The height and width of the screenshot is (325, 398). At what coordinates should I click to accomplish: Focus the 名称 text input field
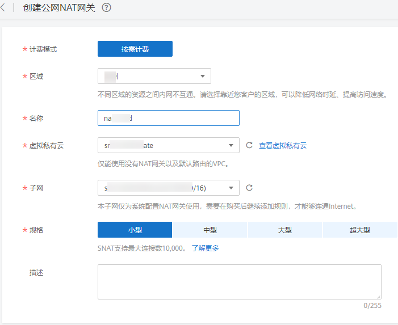pyautogui.click(x=169, y=118)
